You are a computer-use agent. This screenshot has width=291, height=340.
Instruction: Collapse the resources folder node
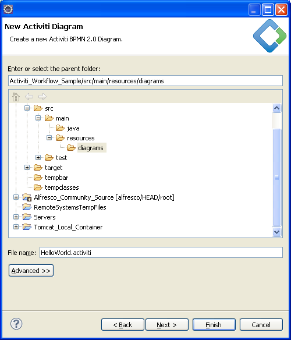(49, 138)
